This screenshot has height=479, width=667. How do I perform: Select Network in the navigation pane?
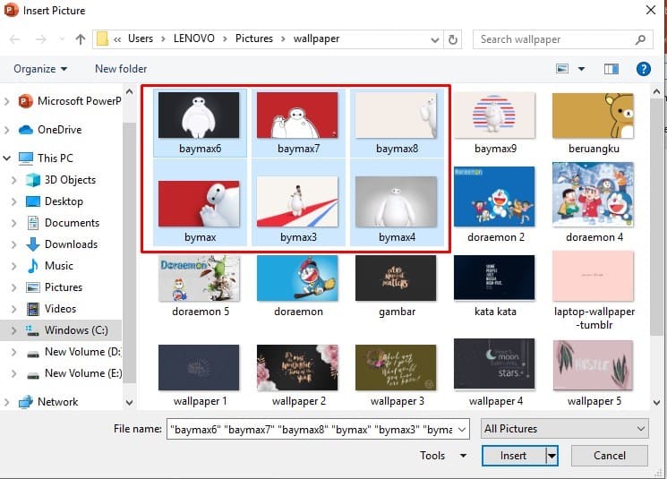pyautogui.click(x=48, y=402)
